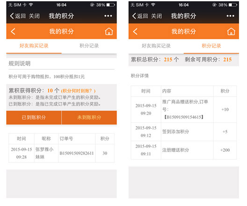
Task: Tap 关闭 in left top bar
Action: pos(34,16)
